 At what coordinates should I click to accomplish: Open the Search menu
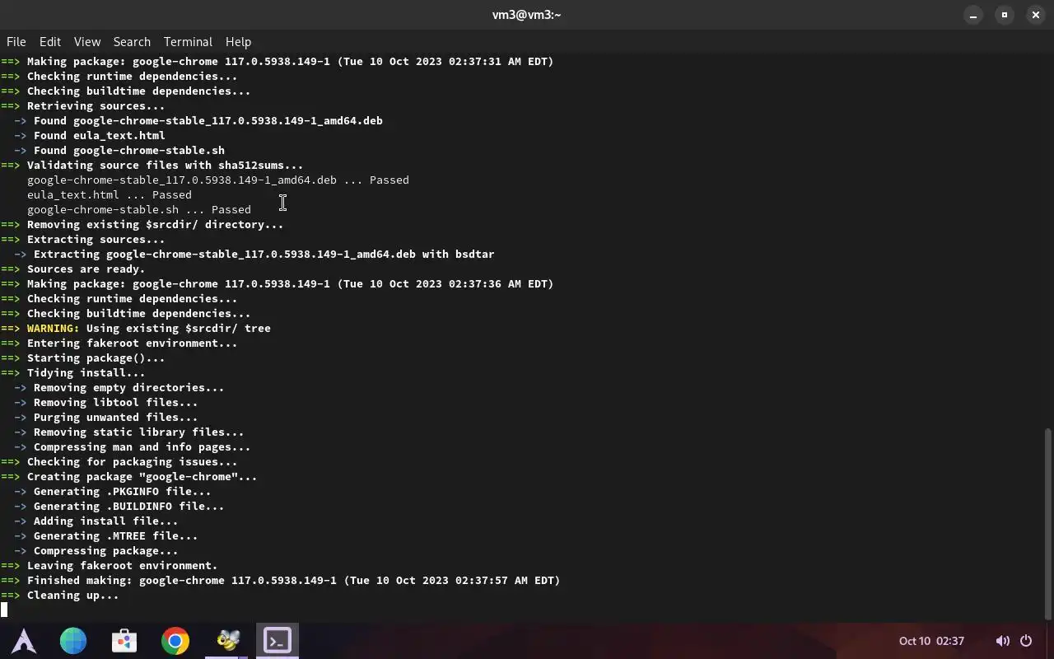pyautogui.click(x=132, y=41)
